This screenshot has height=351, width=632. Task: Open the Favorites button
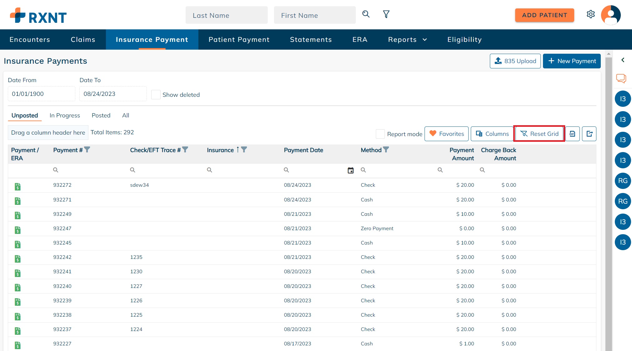pos(446,134)
